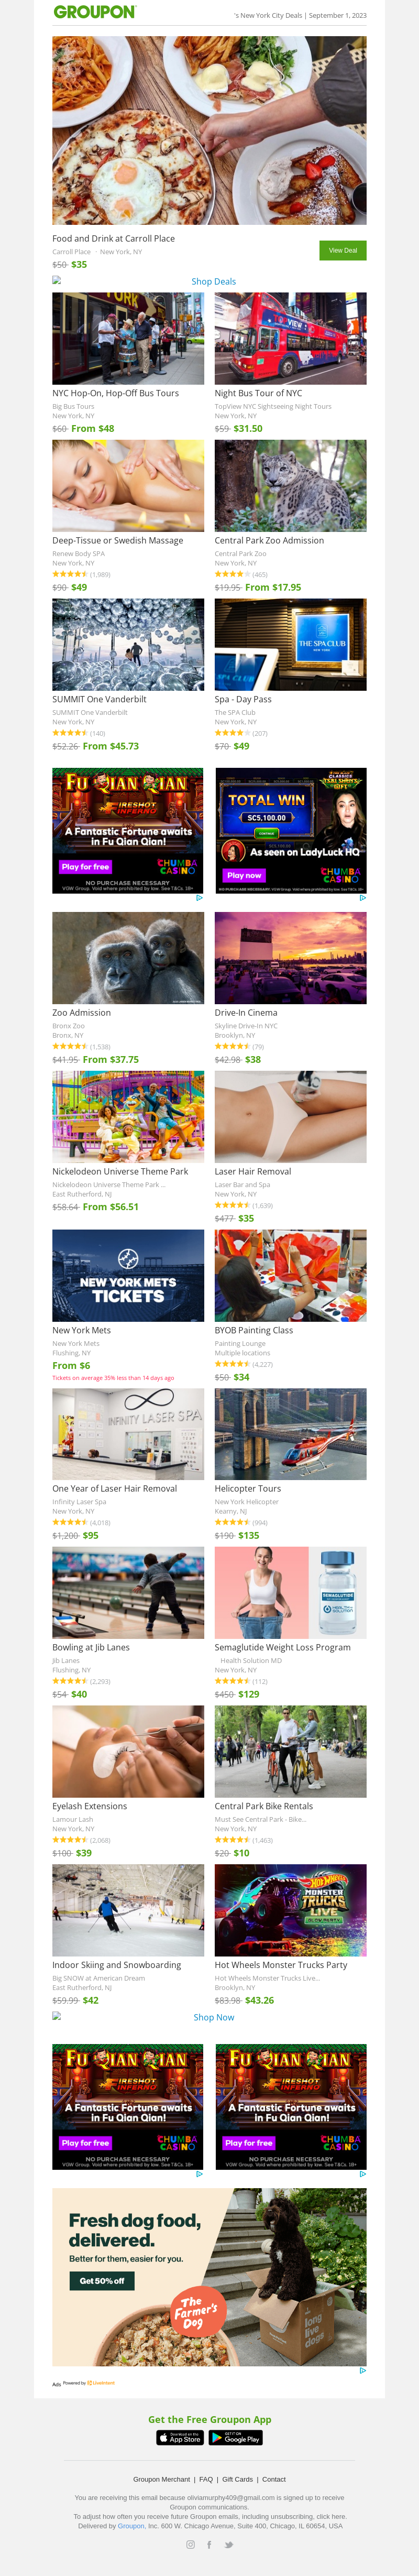The width and height of the screenshot is (419, 2576).
Task: Open the Shop Now link
Action: [x=214, y=1989]
